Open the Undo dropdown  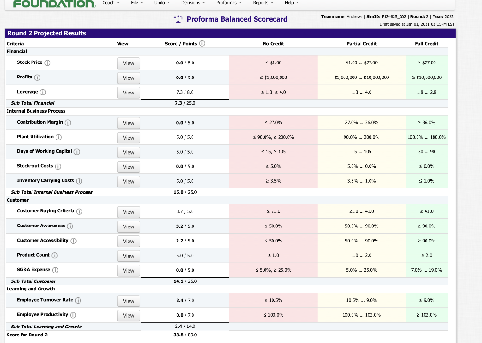[x=162, y=3]
